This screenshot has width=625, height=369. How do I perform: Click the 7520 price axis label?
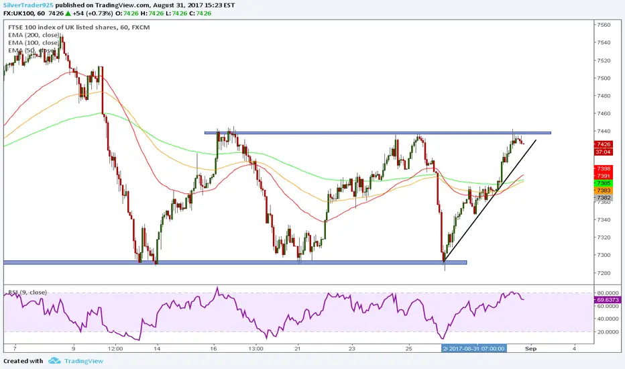click(x=604, y=60)
